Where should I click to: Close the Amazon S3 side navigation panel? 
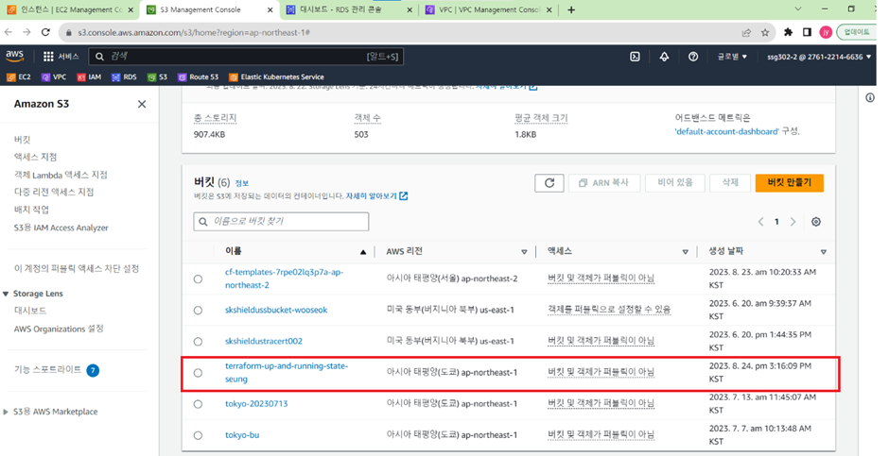pos(142,104)
